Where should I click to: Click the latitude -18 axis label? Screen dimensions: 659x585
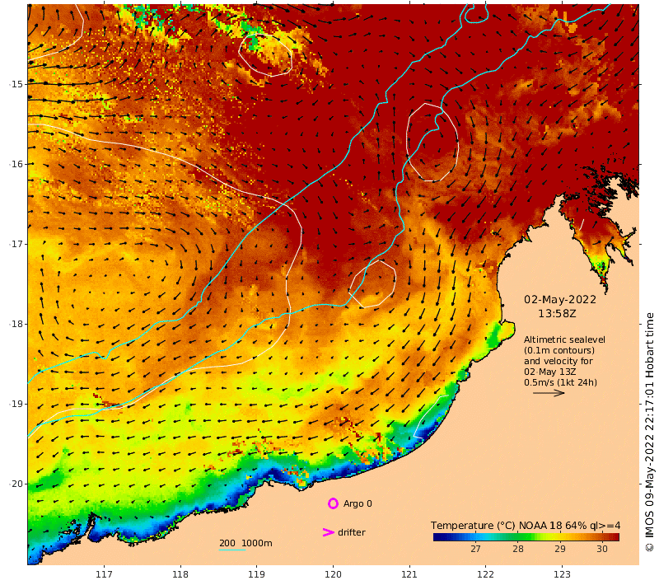point(16,324)
